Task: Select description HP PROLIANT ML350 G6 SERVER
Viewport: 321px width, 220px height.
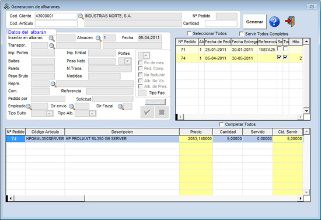Action: click(x=122, y=139)
